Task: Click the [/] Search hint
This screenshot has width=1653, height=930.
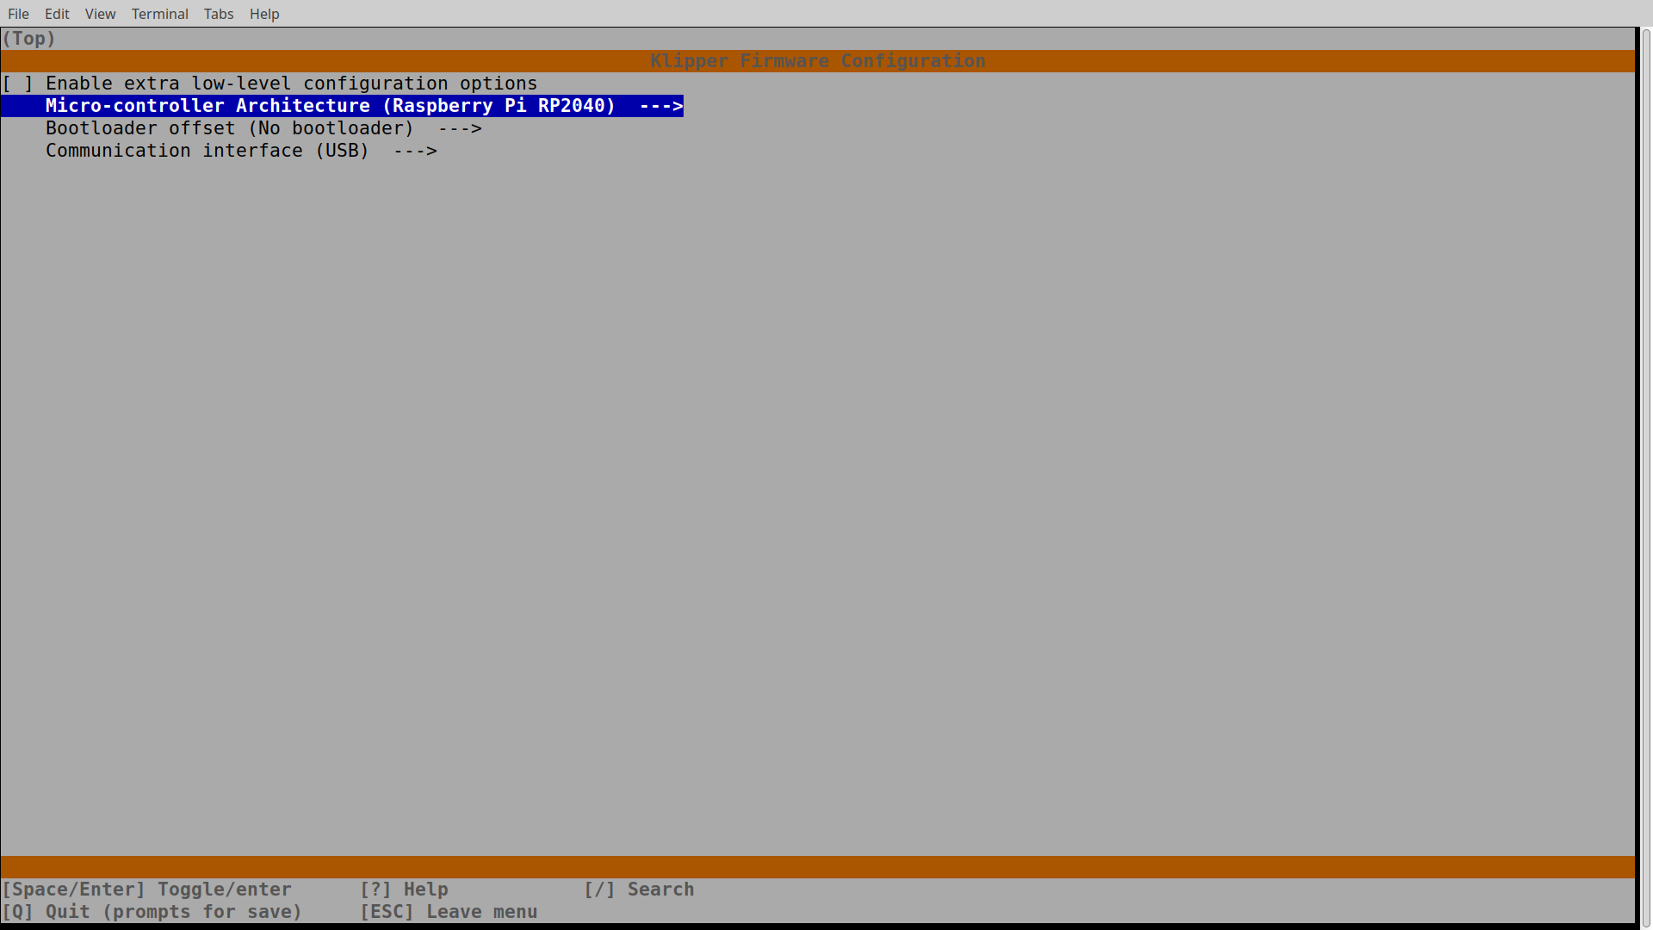Action: (x=638, y=890)
